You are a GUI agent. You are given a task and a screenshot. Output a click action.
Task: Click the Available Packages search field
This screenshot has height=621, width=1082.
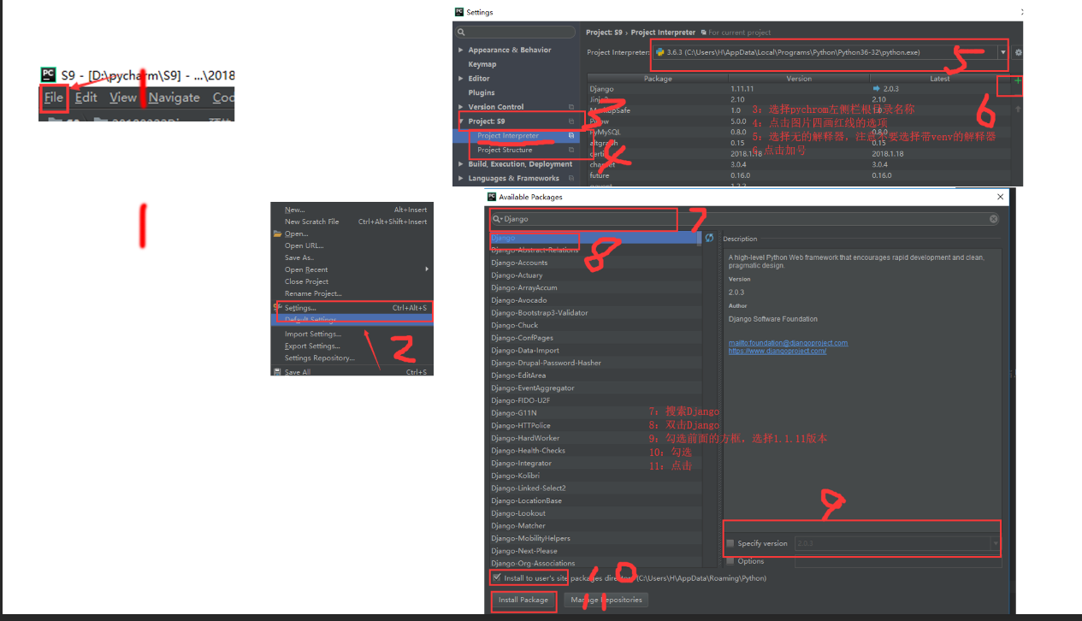tap(747, 219)
